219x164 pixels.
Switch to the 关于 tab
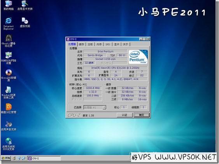tap(125, 44)
